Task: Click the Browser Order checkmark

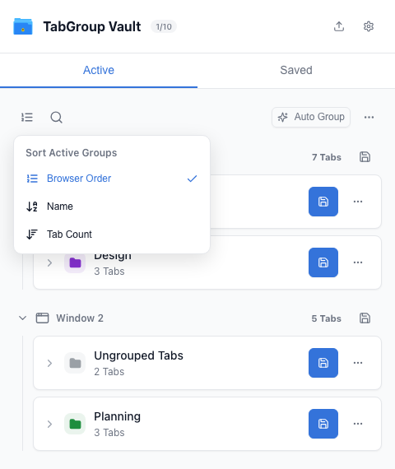Action: click(x=192, y=179)
